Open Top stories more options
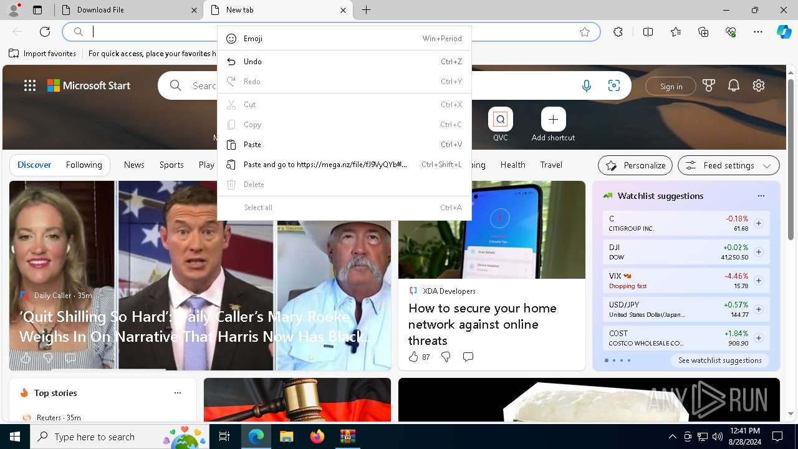798x449 pixels. click(178, 393)
